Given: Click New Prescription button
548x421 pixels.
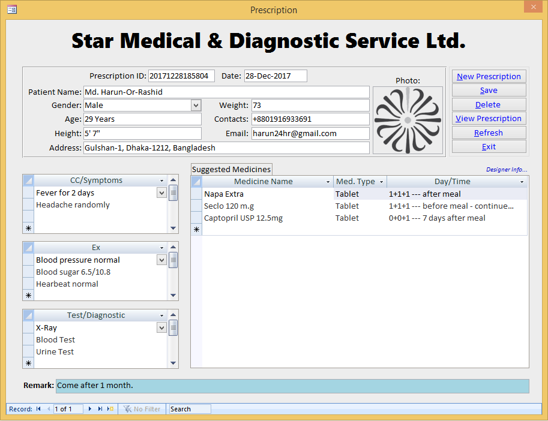Looking at the screenshot, I should point(489,76).
